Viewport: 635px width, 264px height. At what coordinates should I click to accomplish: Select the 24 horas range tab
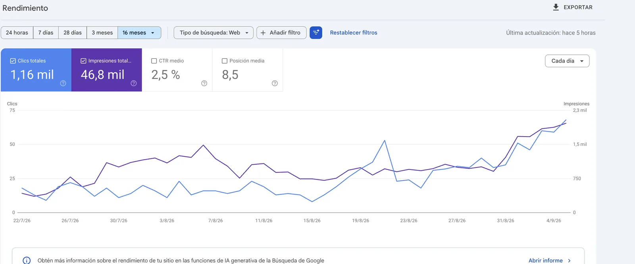coord(17,33)
